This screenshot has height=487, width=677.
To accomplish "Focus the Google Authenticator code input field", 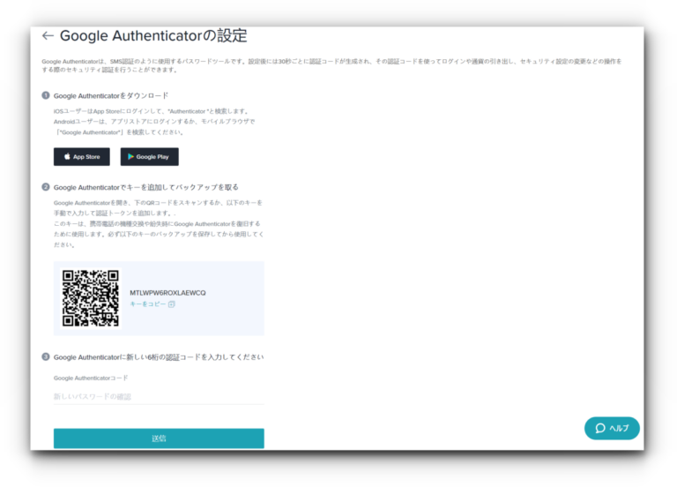I will pyautogui.click(x=159, y=396).
